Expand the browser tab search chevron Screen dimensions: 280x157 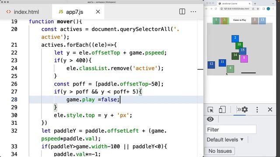coord(273,3)
